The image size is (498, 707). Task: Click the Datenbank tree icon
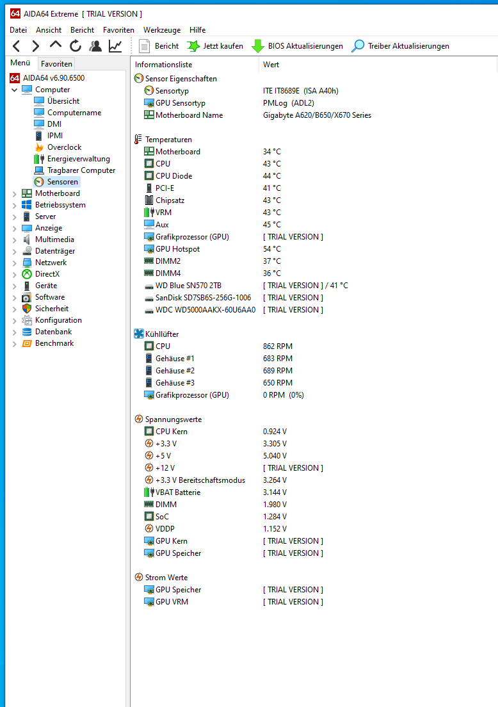(x=27, y=332)
